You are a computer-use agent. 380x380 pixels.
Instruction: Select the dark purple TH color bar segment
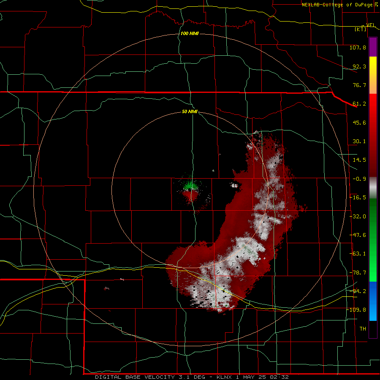[373, 329]
